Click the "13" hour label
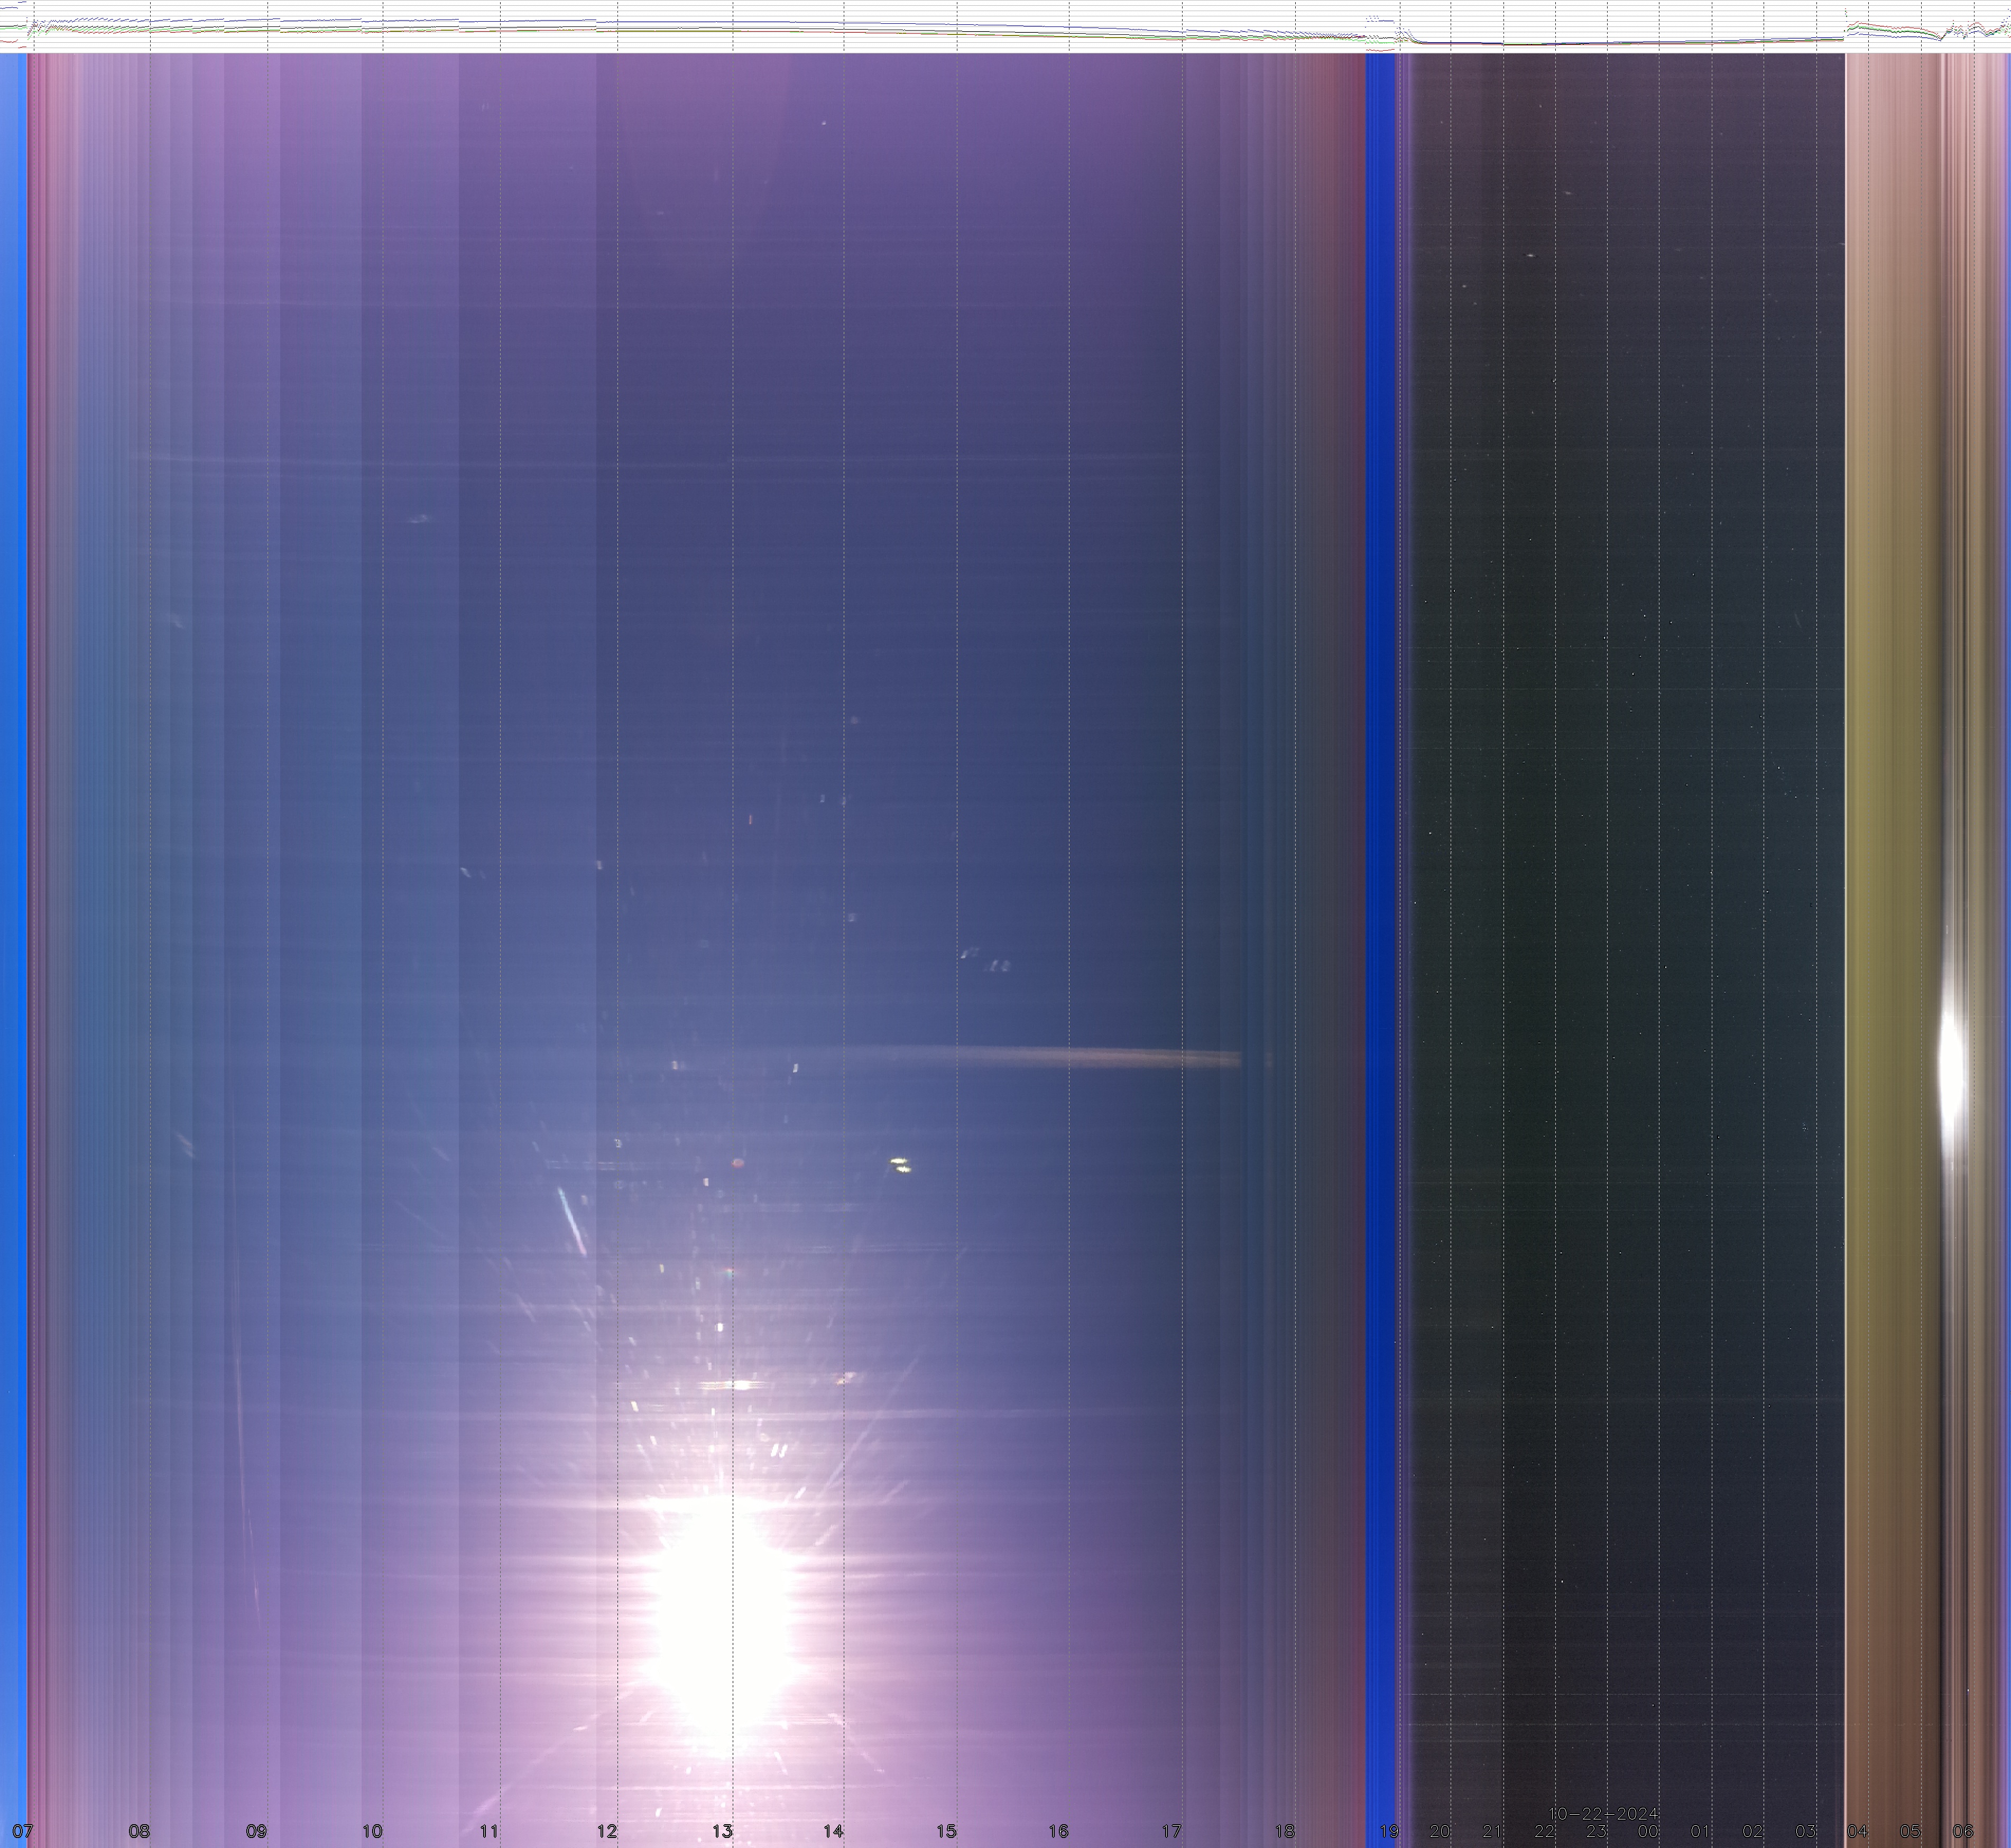This screenshot has width=2011, height=1848. [x=722, y=1832]
